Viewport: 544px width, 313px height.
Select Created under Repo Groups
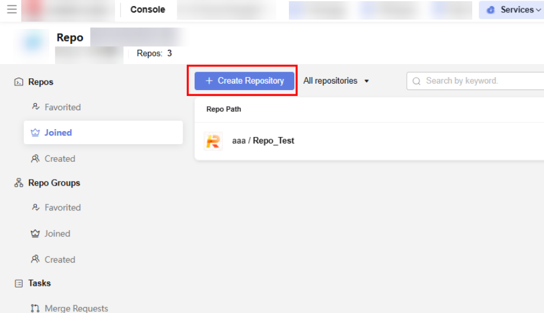(x=60, y=260)
